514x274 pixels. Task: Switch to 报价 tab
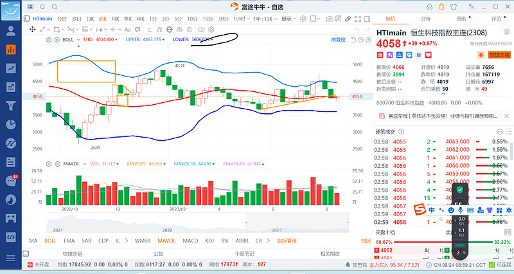coord(391,19)
